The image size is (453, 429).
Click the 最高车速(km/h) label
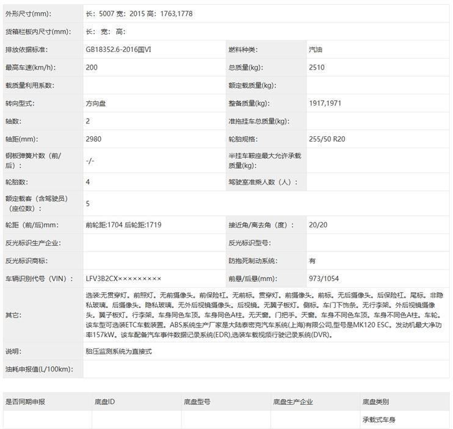[31, 67]
